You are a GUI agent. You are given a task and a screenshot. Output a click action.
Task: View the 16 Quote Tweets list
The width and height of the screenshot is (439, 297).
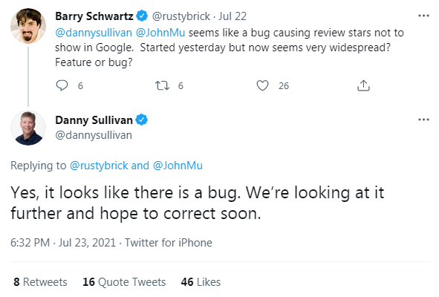[x=124, y=282]
